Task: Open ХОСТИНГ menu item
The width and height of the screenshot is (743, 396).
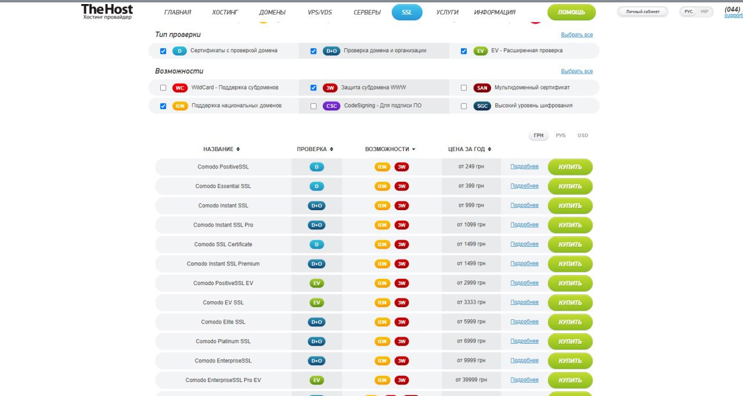Action: coord(225,12)
